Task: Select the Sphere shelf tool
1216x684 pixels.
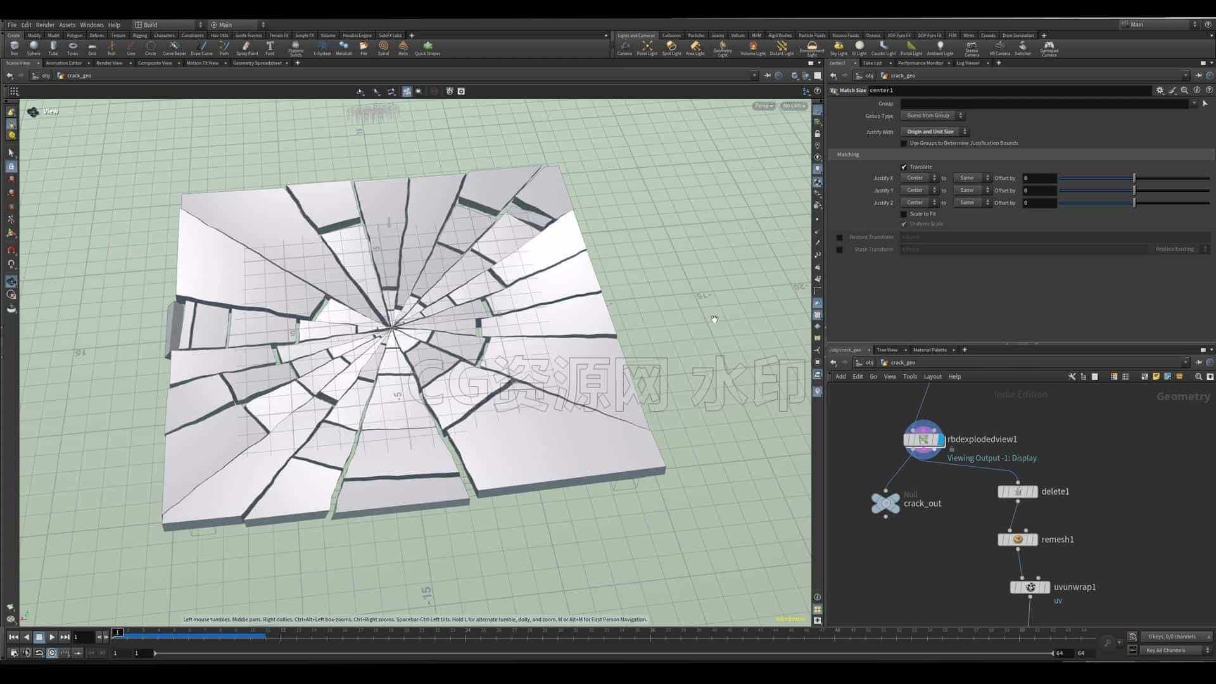Action: (34, 48)
